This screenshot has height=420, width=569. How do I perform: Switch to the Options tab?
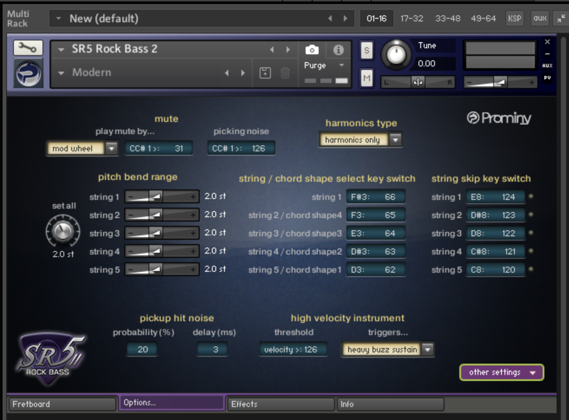171,403
